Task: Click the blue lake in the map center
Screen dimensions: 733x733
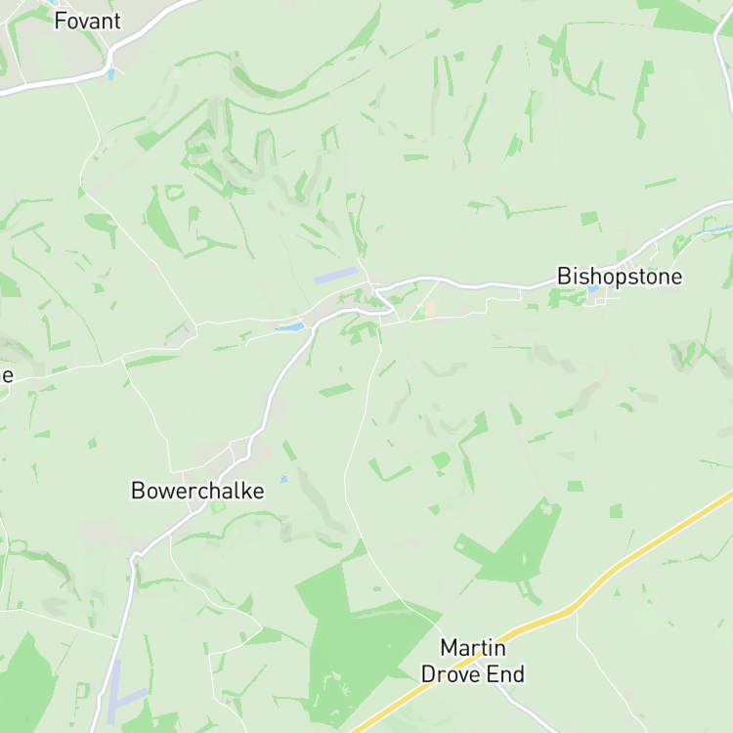Action: click(291, 326)
